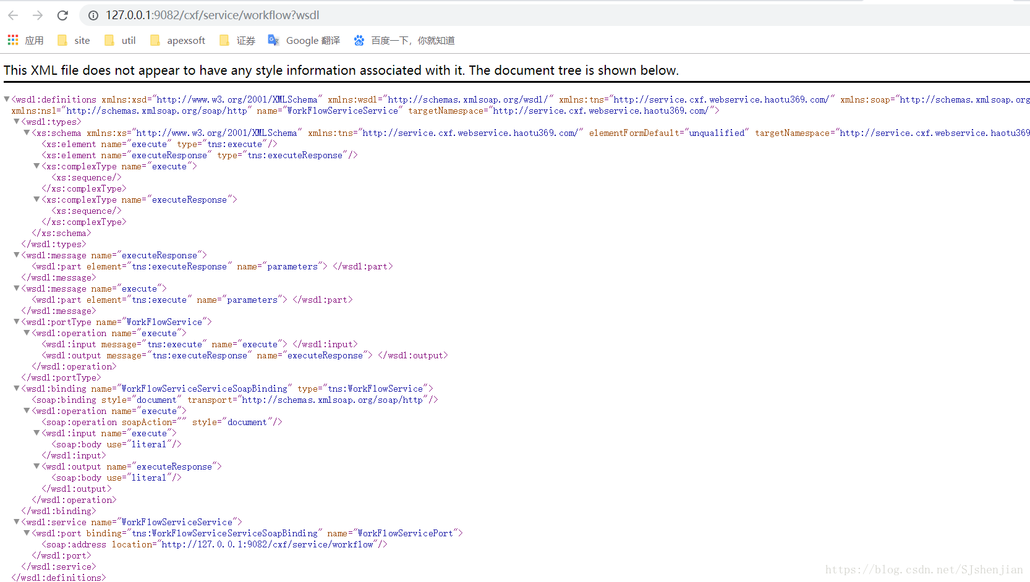Collapse wsdl:service WorkFlowServiceService node

click(x=17, y=521)
